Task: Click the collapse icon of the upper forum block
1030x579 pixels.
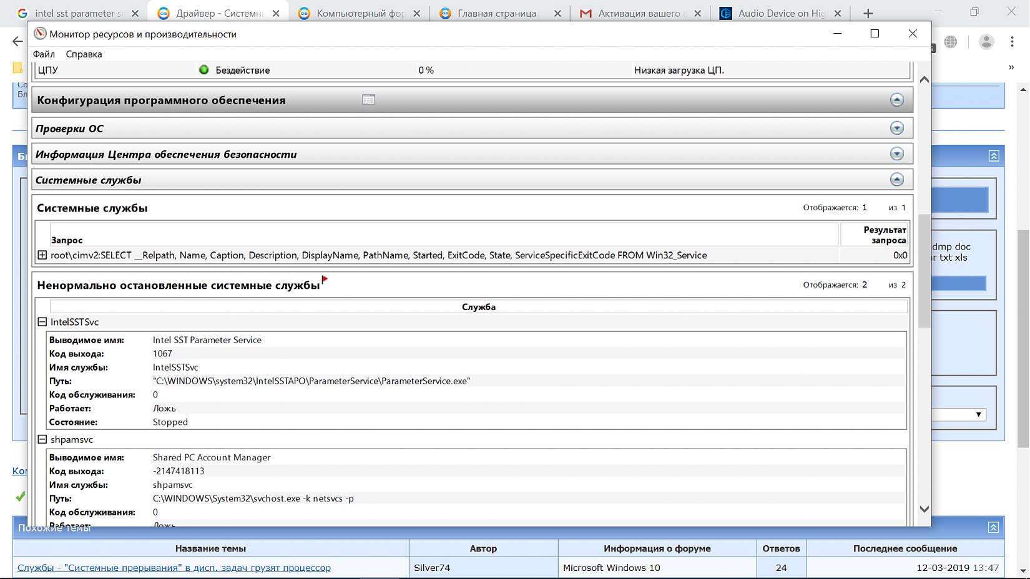Action: 994,156
